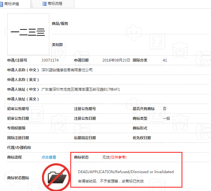Click the 否 value for 是否共有商标
Screen dimensions: 211x191
(164, 109)
